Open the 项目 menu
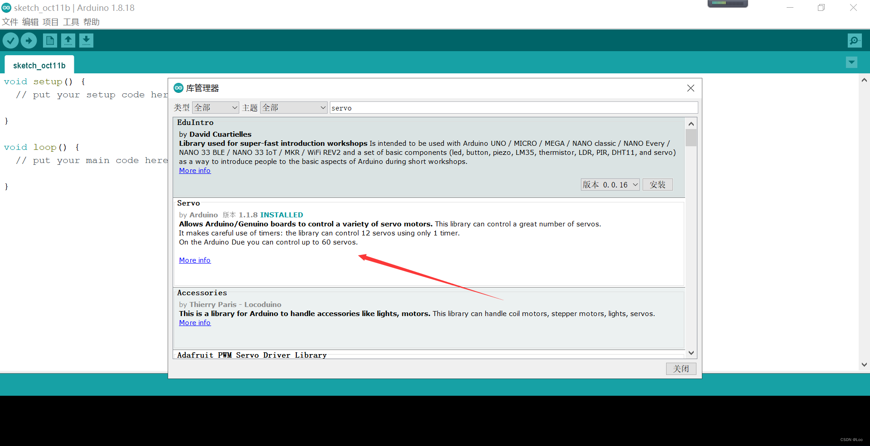This screenshot has width=870, height=446. 51,22
